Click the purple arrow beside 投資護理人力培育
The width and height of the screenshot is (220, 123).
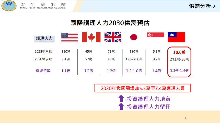point(121,99)
